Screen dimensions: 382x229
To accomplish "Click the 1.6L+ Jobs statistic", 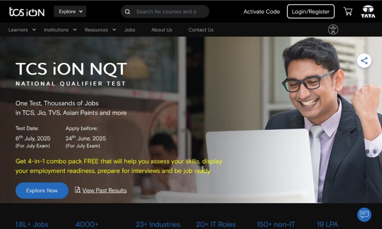I will click(32, 225).
